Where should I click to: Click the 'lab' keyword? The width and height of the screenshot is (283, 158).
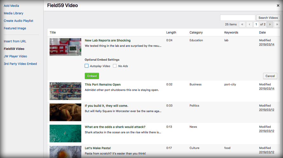pyautogui.click(x=226, y=40)
